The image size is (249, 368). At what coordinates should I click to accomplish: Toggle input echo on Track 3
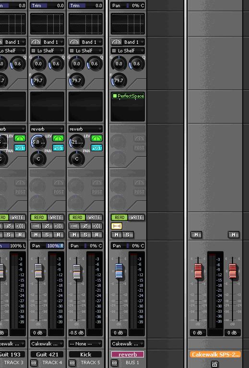click(x=20, y=226)
